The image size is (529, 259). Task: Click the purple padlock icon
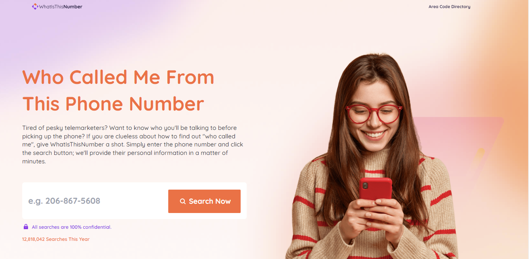point(26,227)
